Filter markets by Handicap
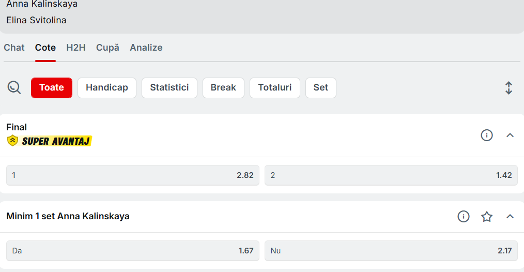This screenshot has height=272, width=524. (107, 88)
